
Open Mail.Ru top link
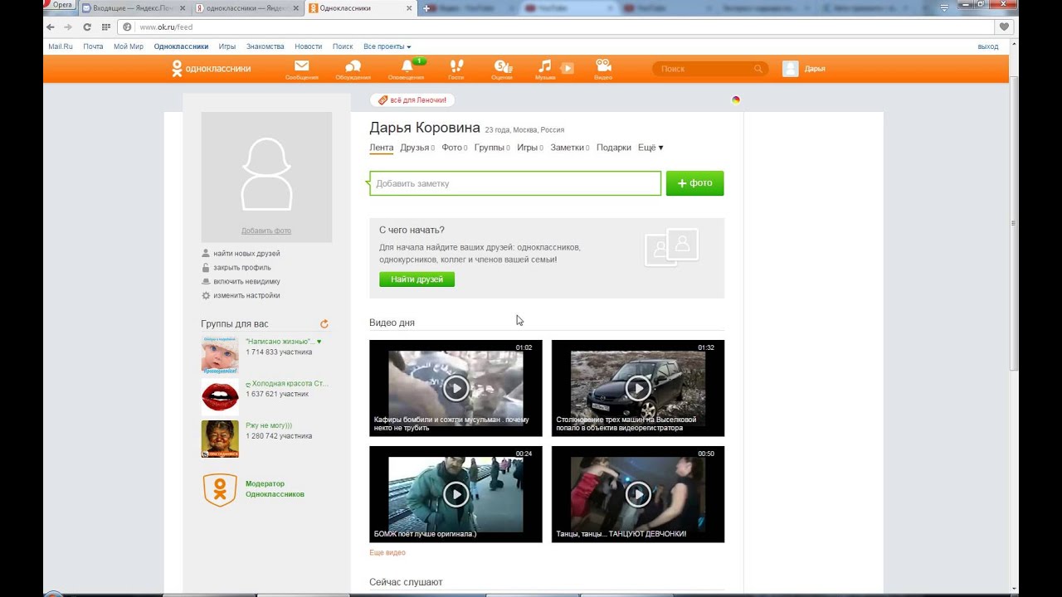[61, 46]
